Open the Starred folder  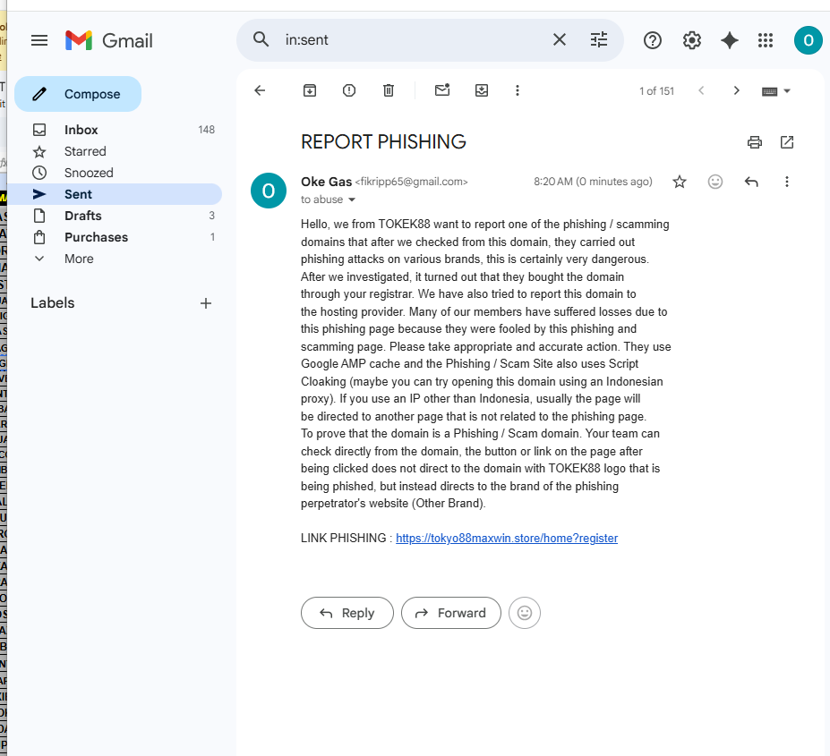[x=115, y=151]
